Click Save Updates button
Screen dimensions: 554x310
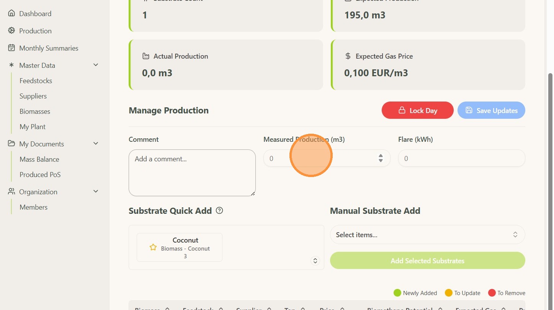point(491,110)
